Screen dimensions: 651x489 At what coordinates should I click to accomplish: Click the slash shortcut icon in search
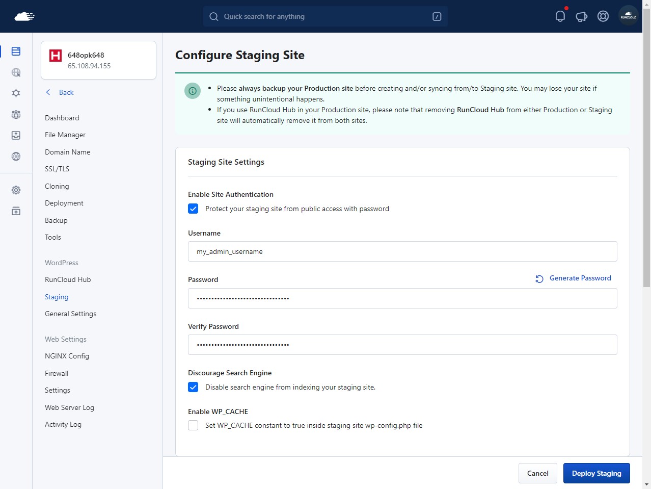tap(437, 16)
